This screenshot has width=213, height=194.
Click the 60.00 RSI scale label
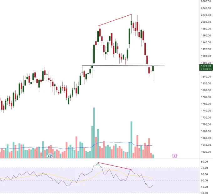click(204, 174)
